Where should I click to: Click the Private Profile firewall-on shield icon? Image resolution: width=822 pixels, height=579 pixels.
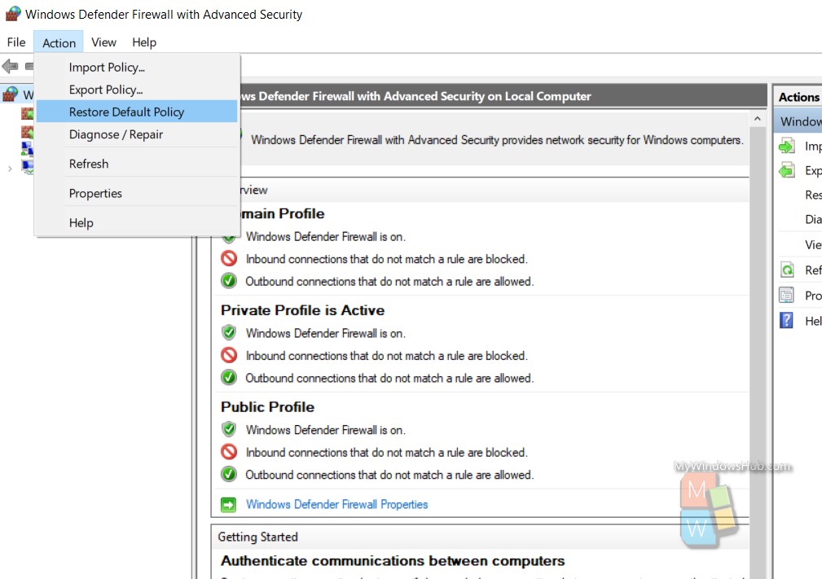click(229, 333)
